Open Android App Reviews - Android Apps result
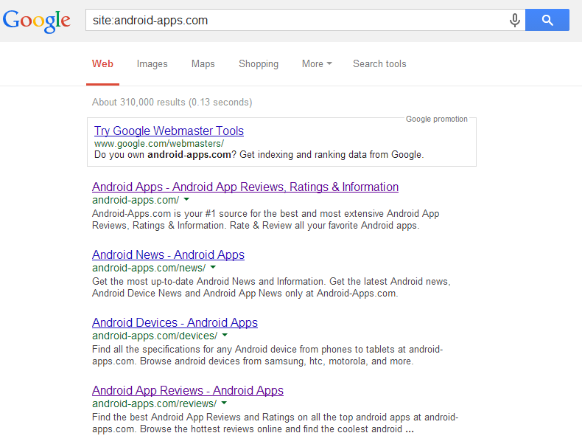The height and width of the screenshot is (447, 582). 188,390
